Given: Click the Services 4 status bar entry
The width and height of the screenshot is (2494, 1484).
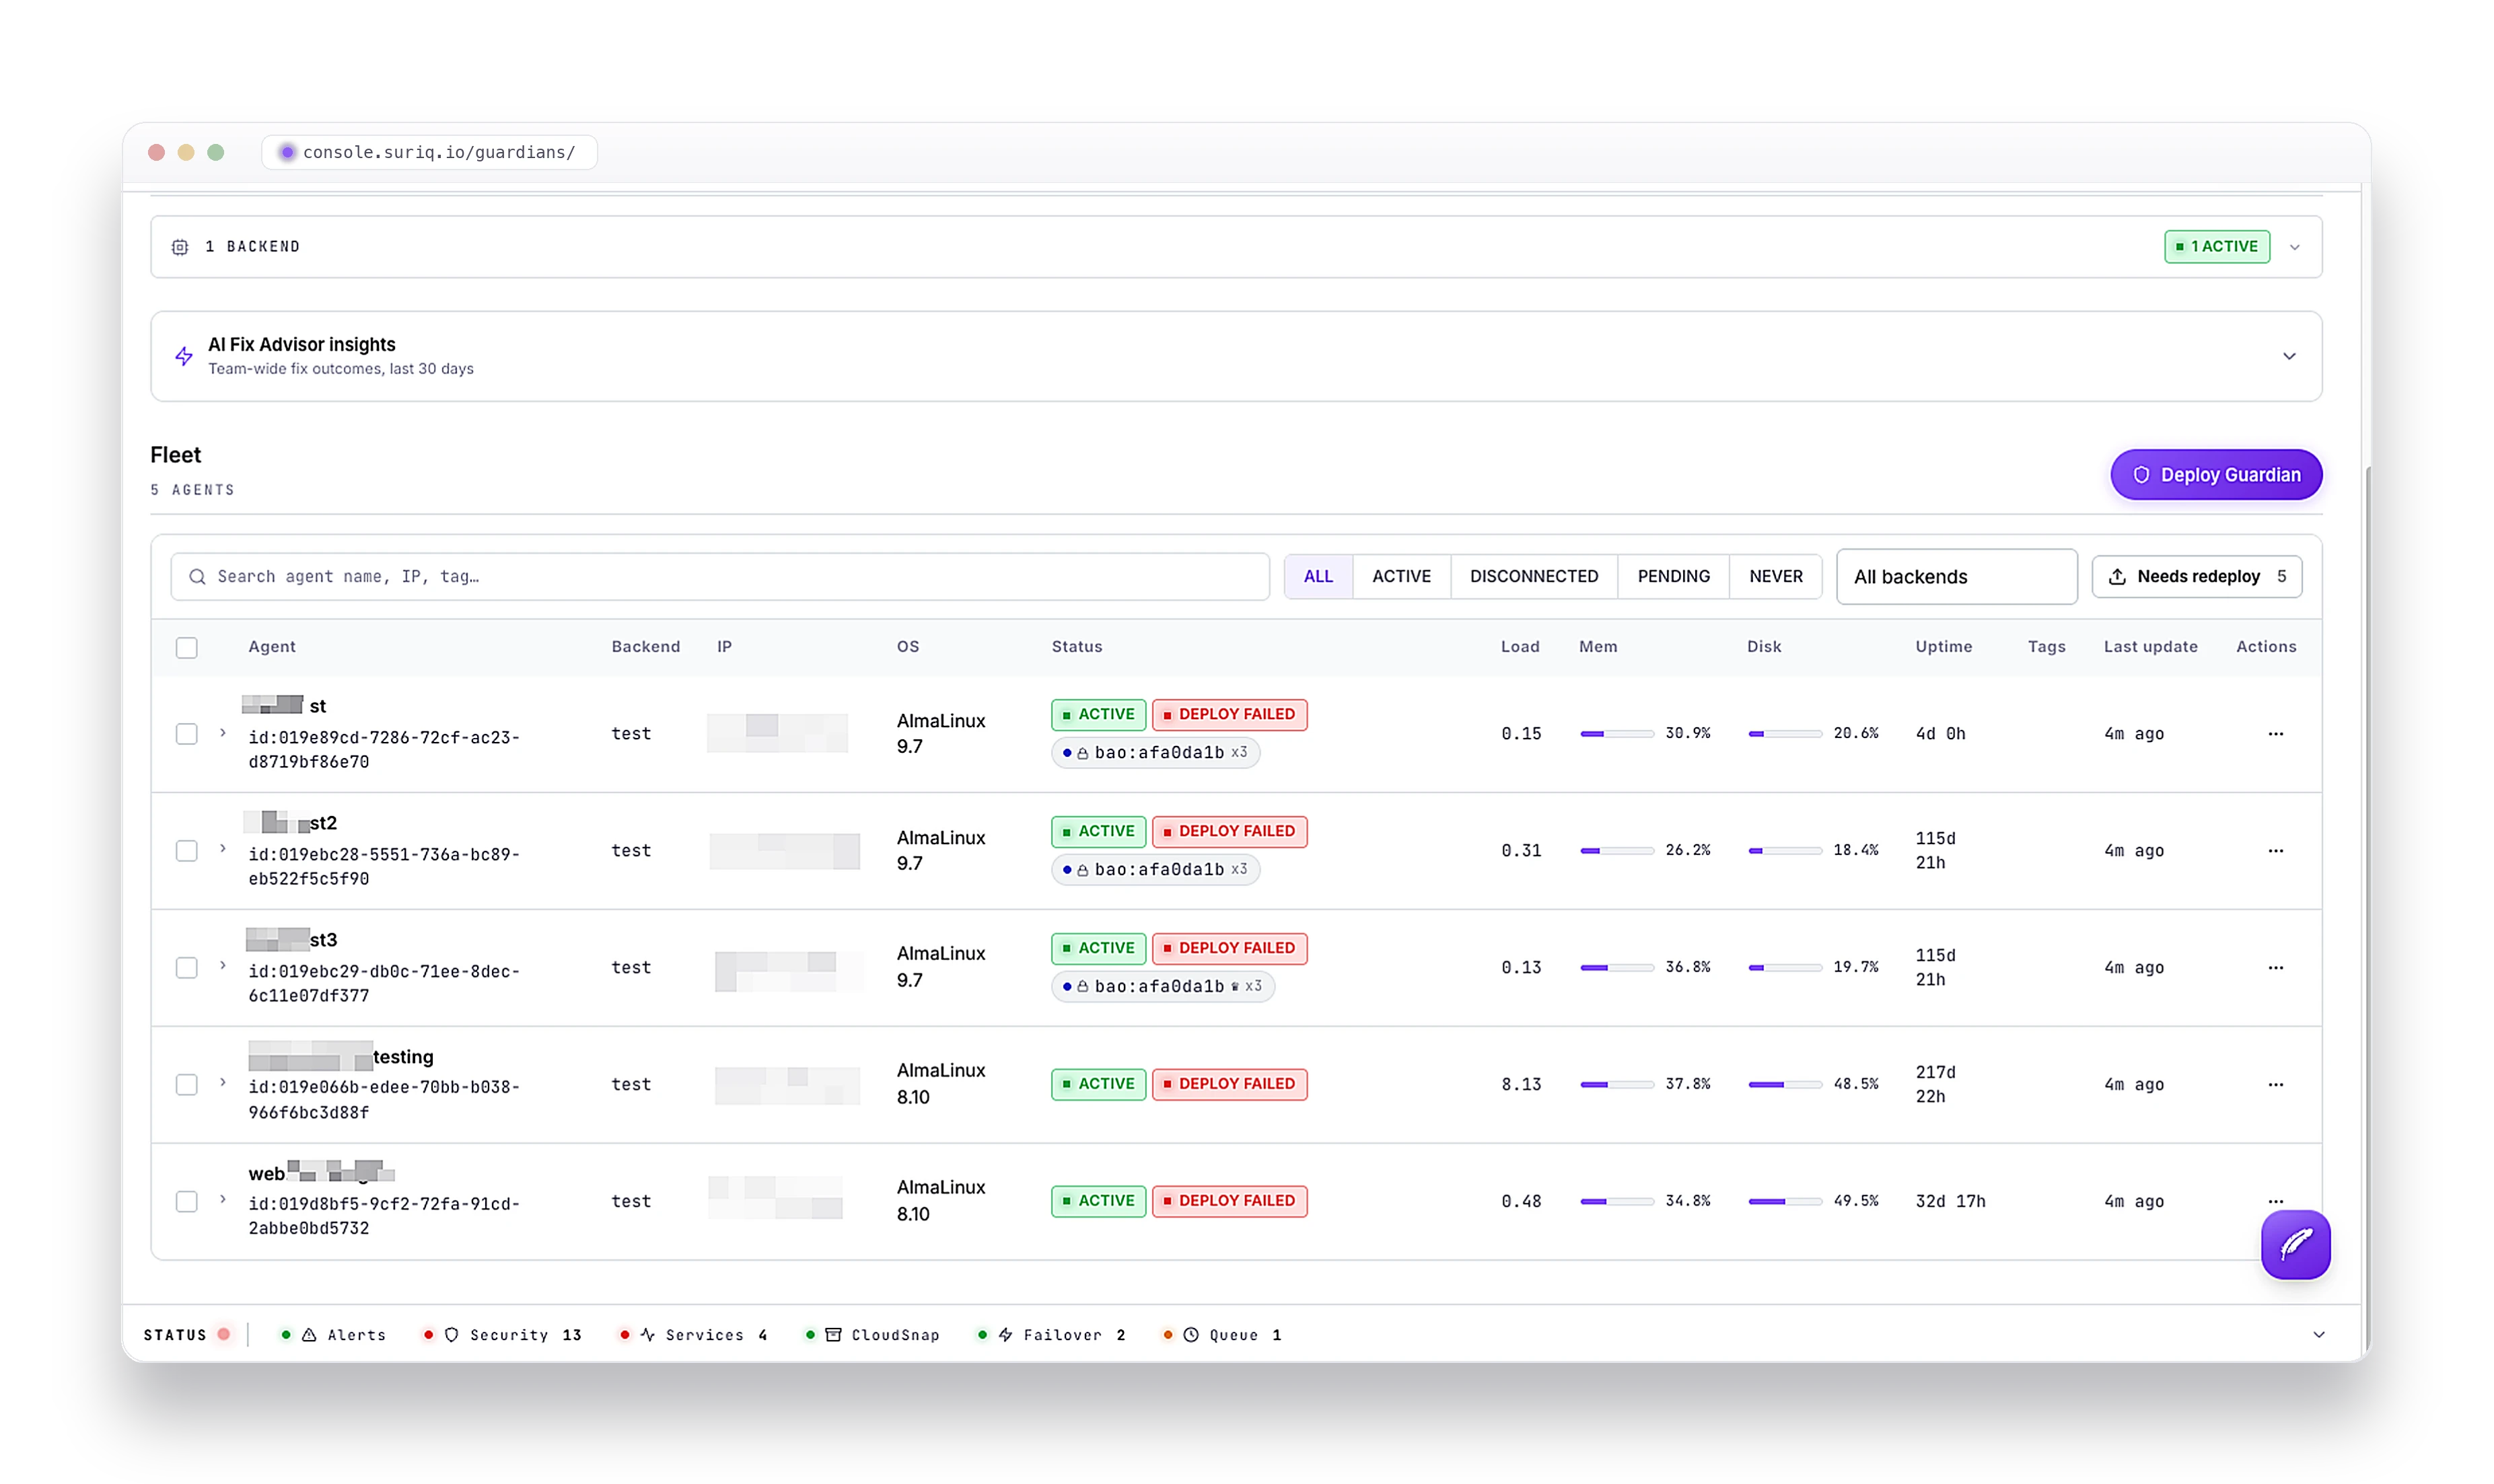Looking at the screenshot, I should pyautogui.click(x=693, y=1335).
